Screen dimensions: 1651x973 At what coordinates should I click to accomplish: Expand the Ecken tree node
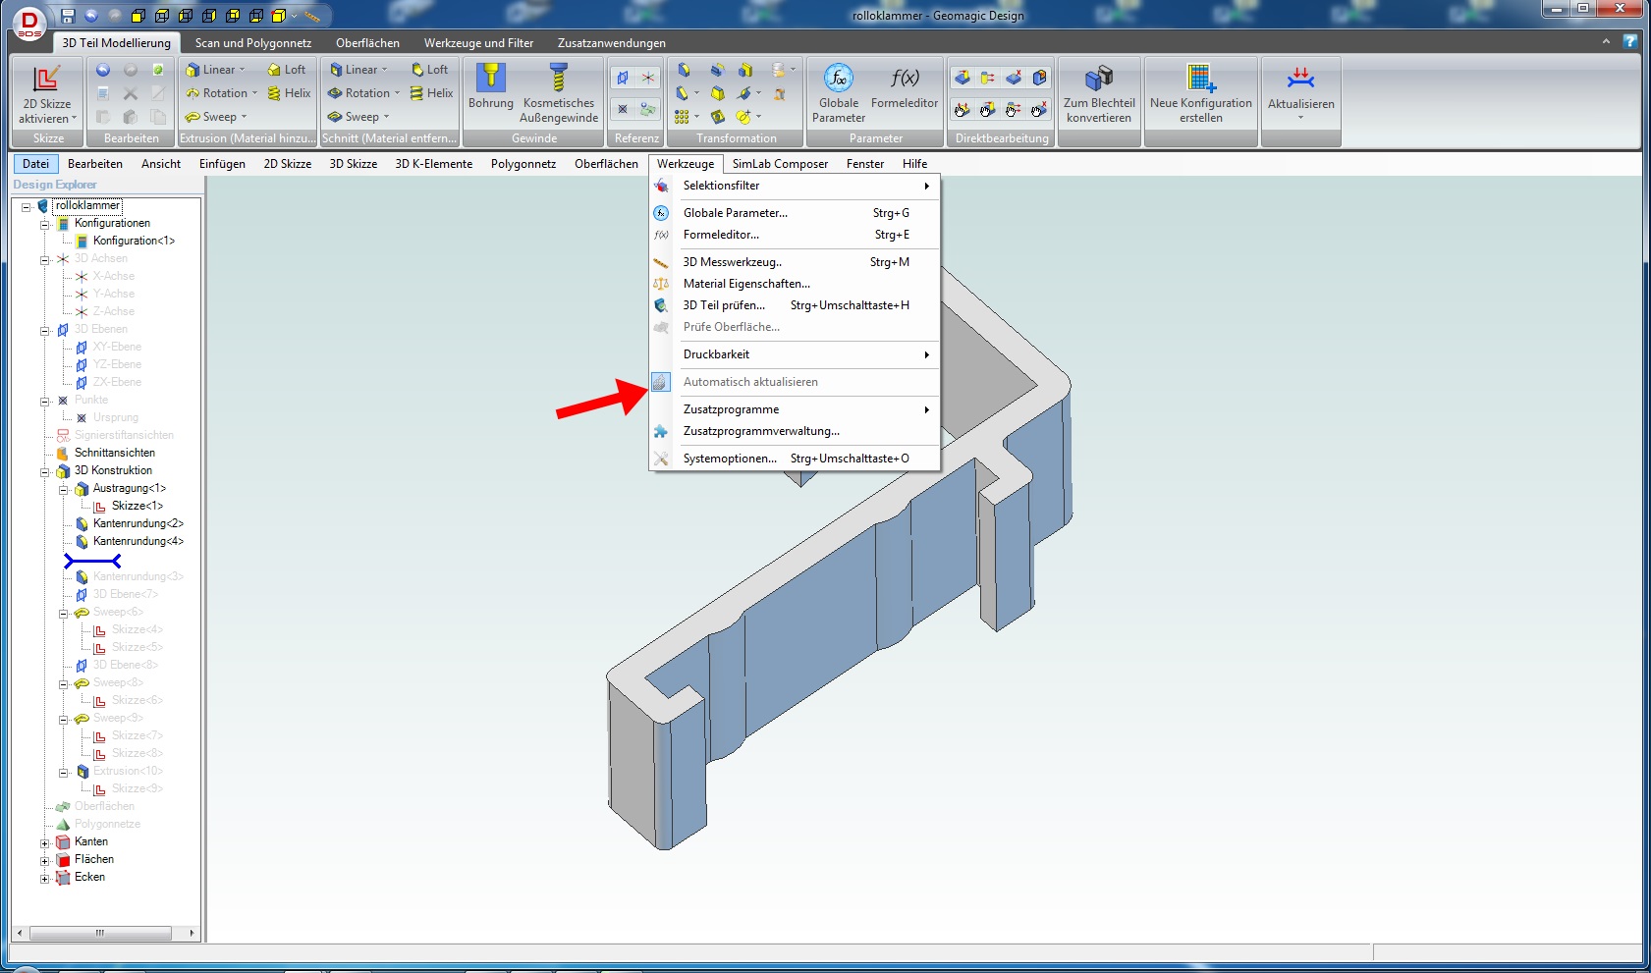pos(44,879)
